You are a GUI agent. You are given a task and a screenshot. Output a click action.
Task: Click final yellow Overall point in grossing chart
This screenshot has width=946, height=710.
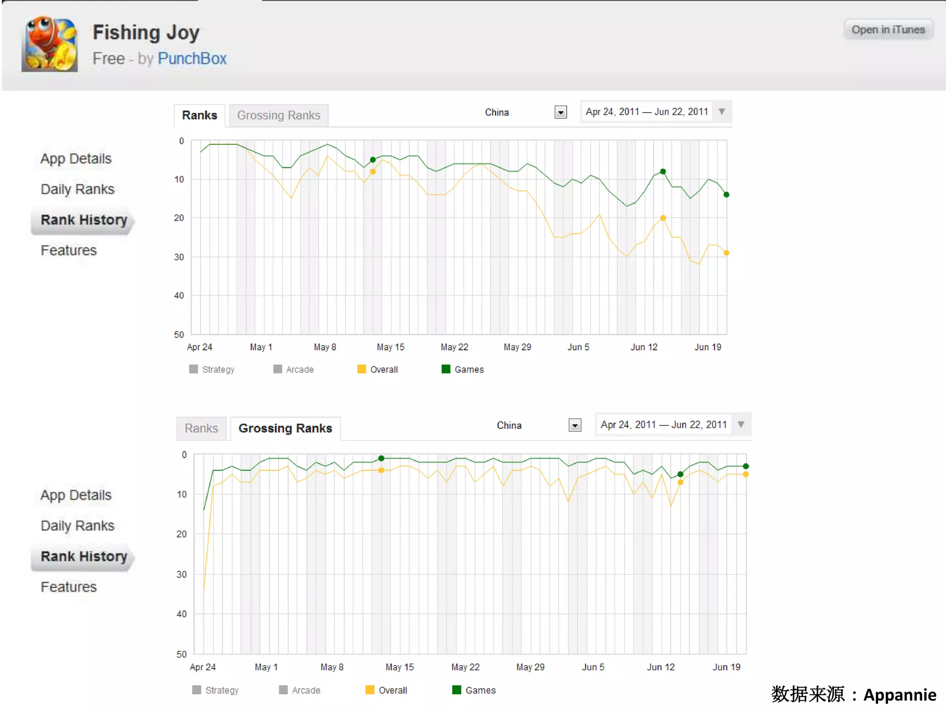tap(746, 474)
